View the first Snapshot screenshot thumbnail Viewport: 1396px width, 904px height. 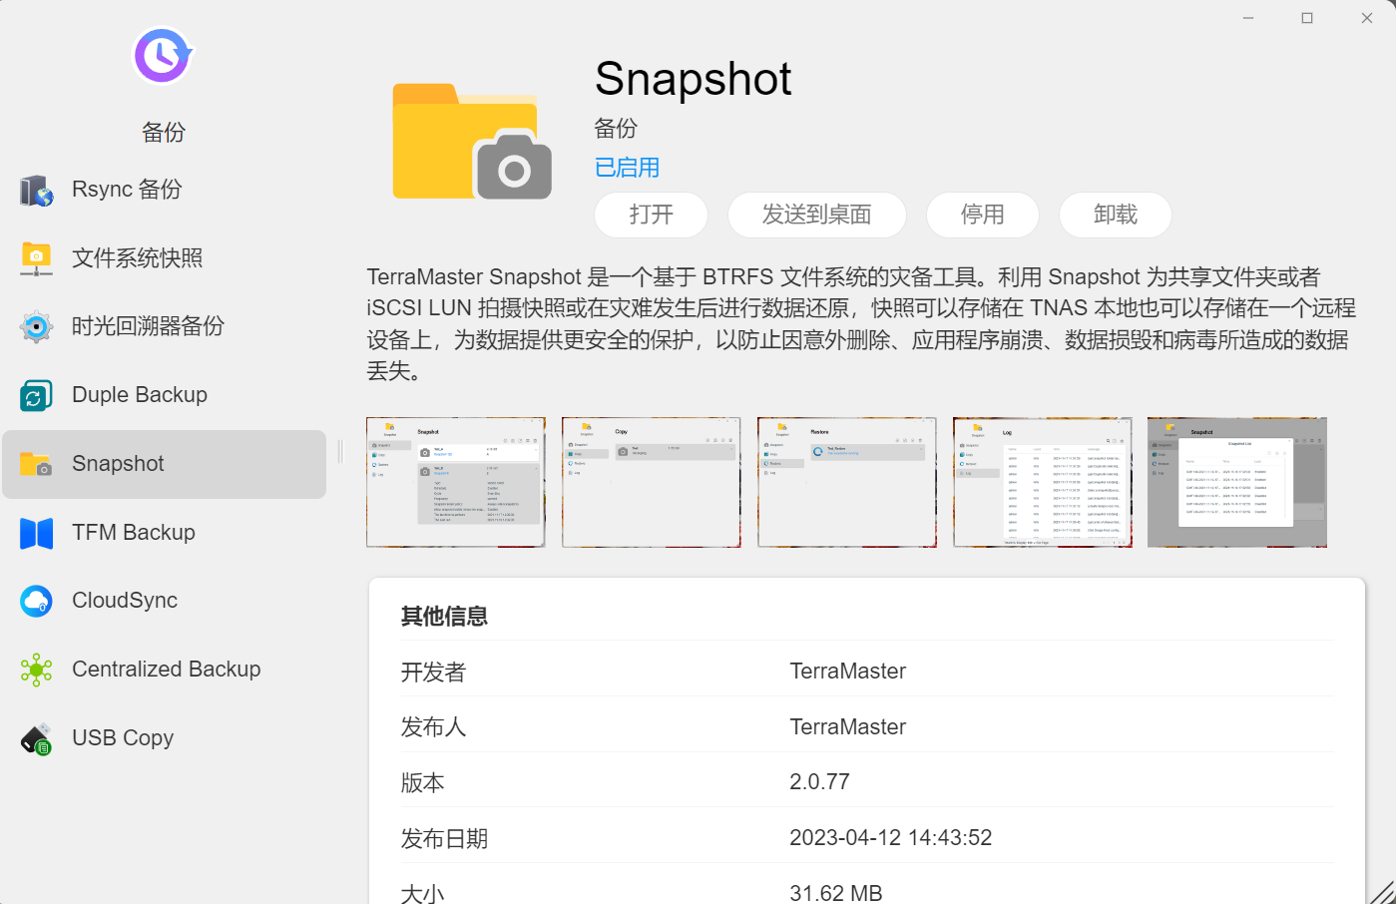[456, 482]
